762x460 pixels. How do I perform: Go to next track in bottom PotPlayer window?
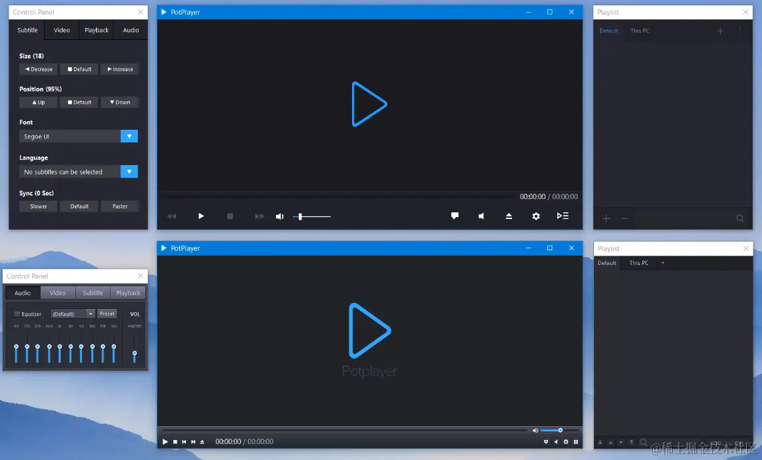pyautogui.click(x=193, y=441)
